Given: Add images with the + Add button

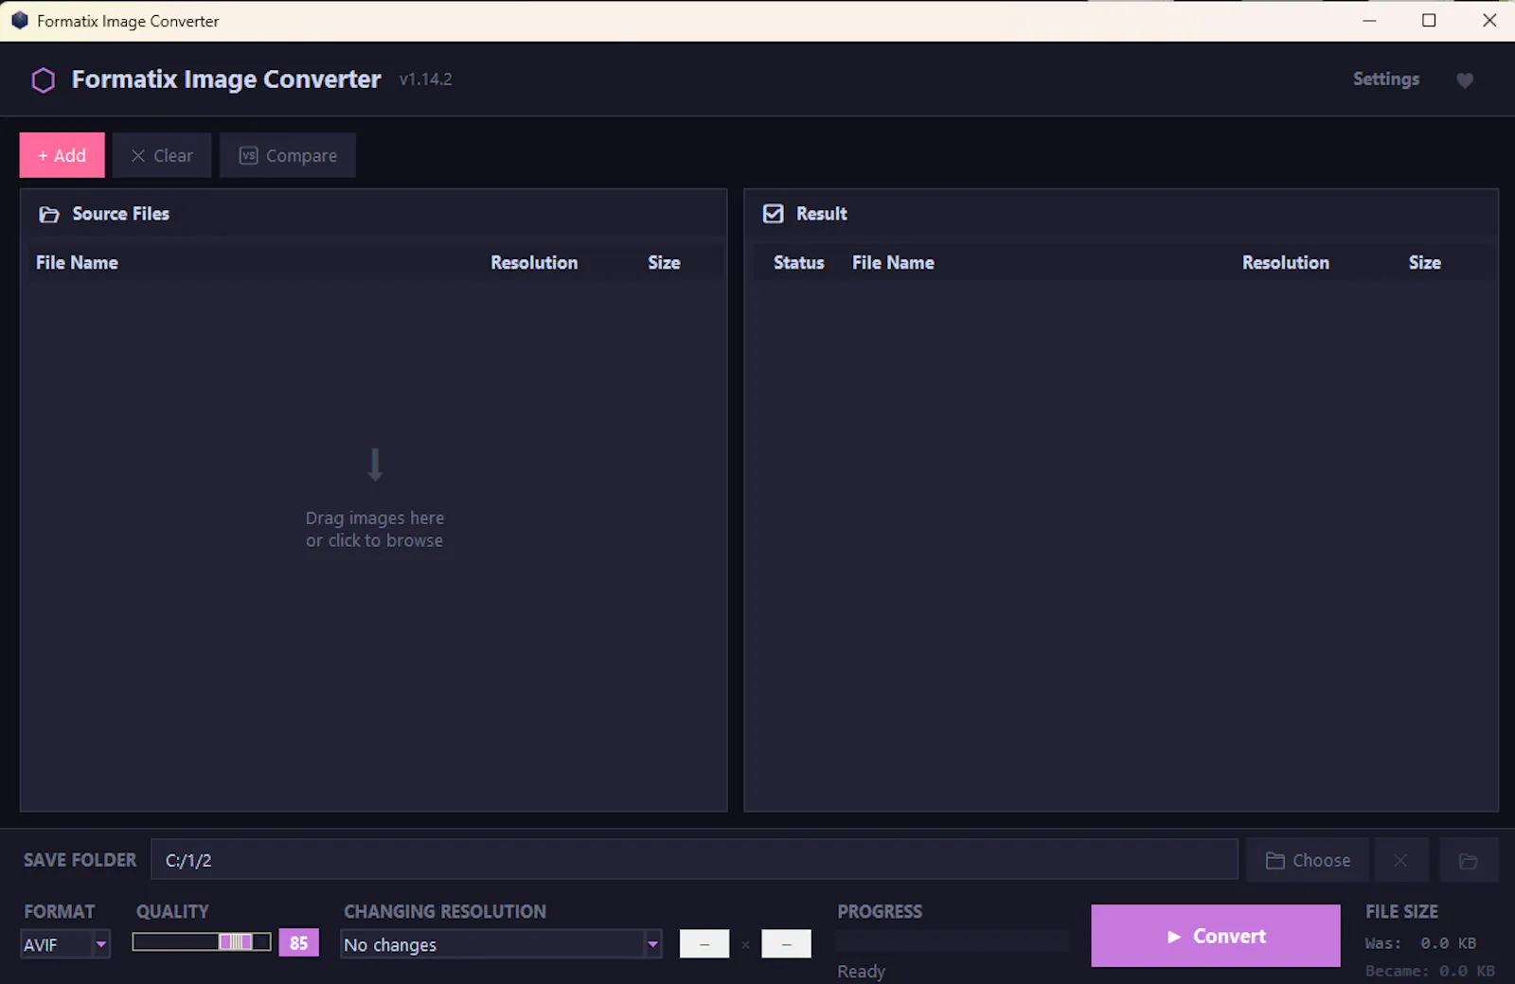Looking at the screenshot, I should [x=62, y=155].
